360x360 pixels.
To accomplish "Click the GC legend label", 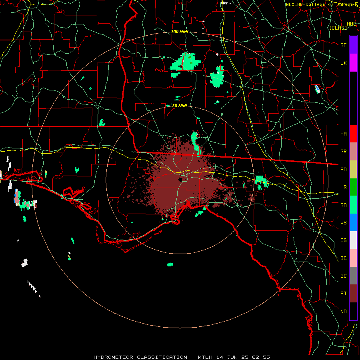I will 344,276.
